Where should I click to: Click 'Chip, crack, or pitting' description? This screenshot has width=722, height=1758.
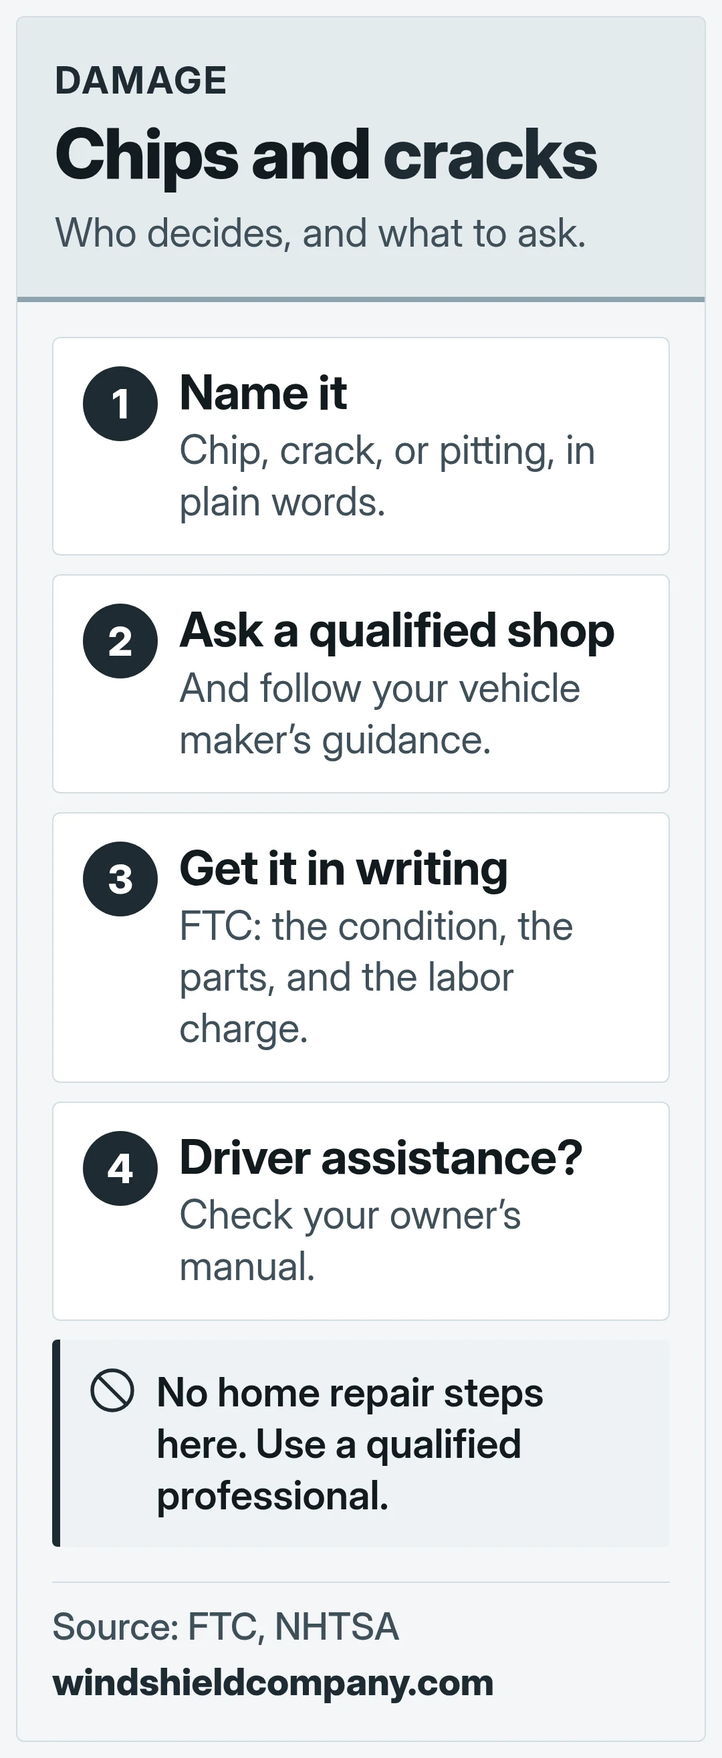[387, 477]
